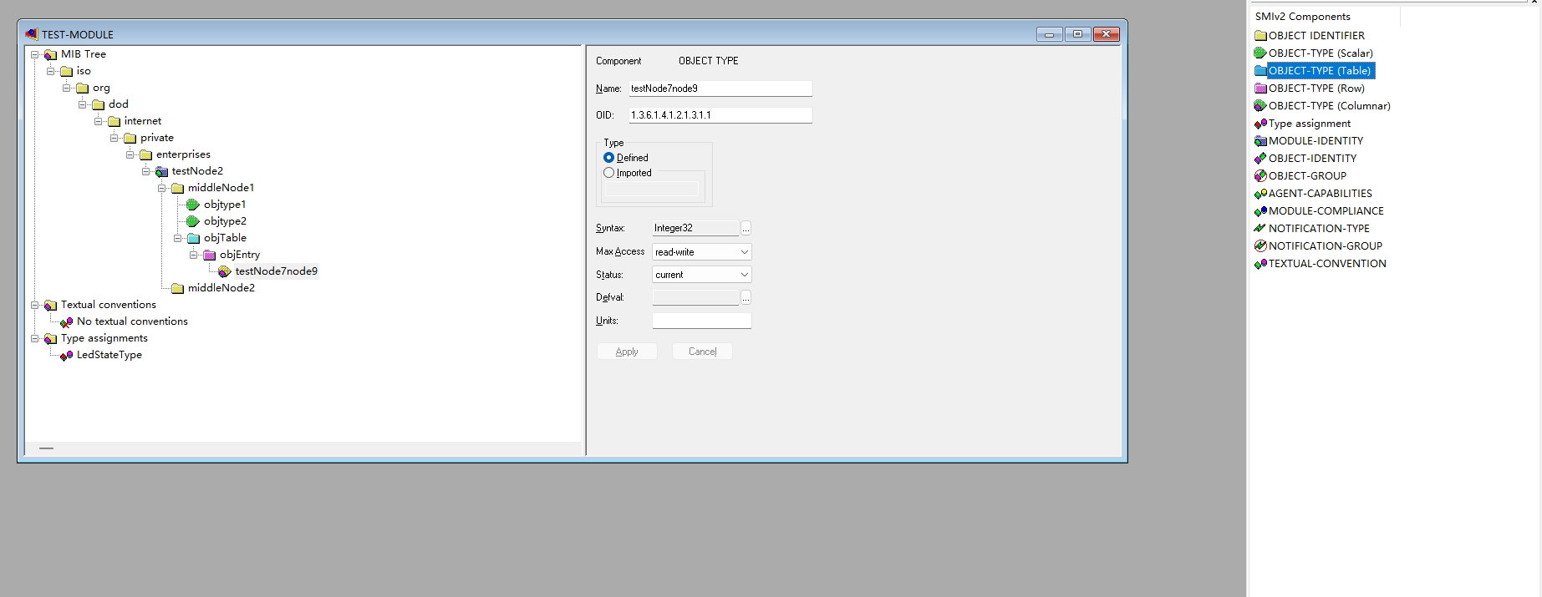Image resolution: width=1542 pixels, height=597 pixels.
Task: Choose the OBJECT-TYPE (Table) component icon
Action: (1260, 71)
